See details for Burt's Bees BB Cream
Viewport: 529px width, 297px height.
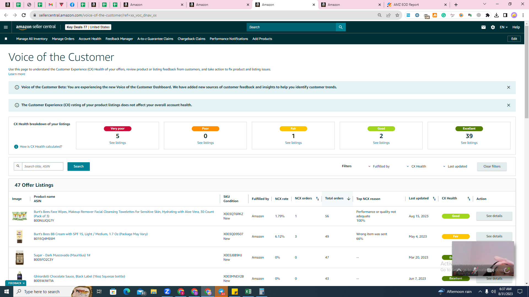tap(494, 236)
